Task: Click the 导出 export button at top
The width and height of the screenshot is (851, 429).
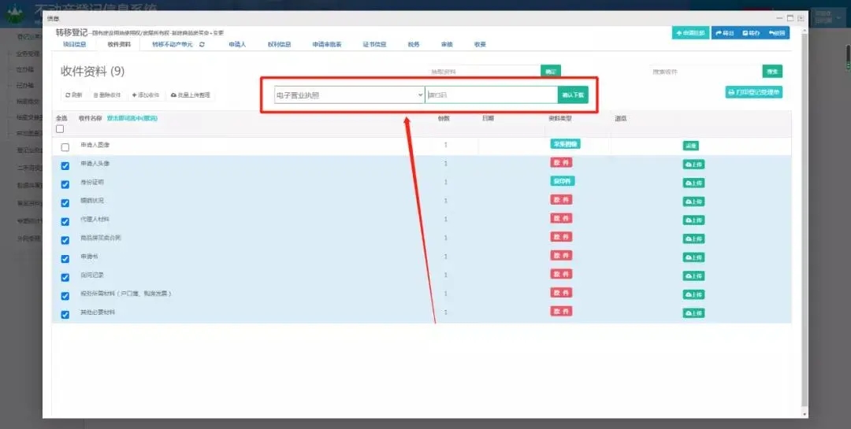Action: (724, 33)
